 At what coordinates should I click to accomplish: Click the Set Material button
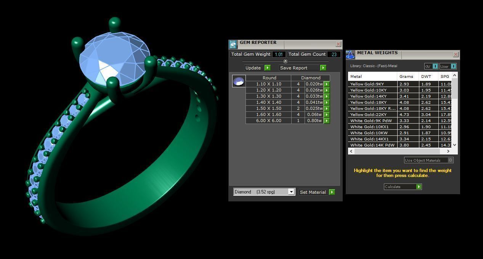[x=313, y=192]
